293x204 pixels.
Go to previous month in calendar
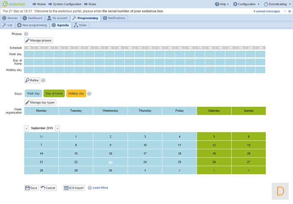point(26,128)
